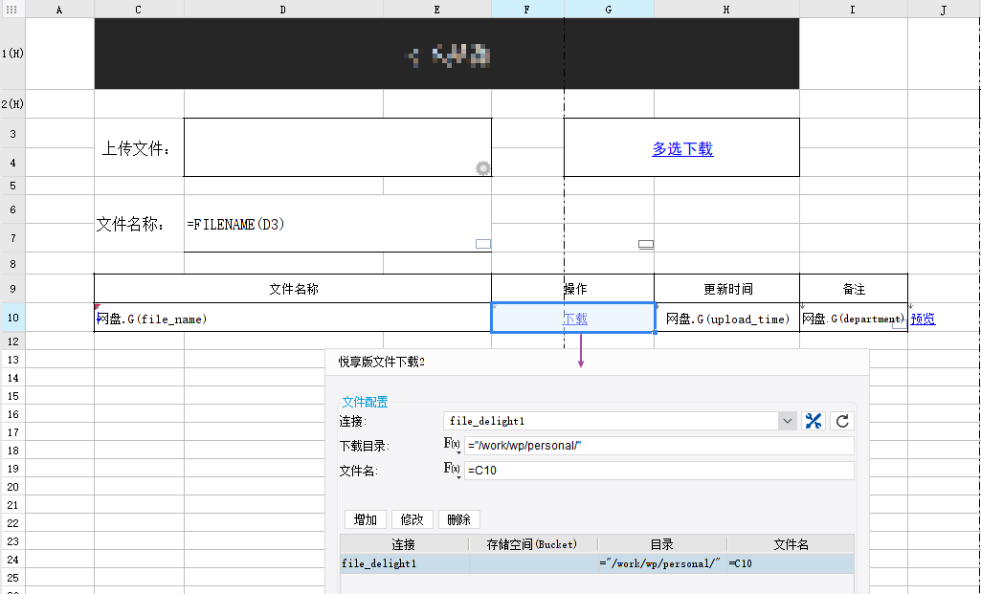Click the 下载 link in row 10

[575, 319]
